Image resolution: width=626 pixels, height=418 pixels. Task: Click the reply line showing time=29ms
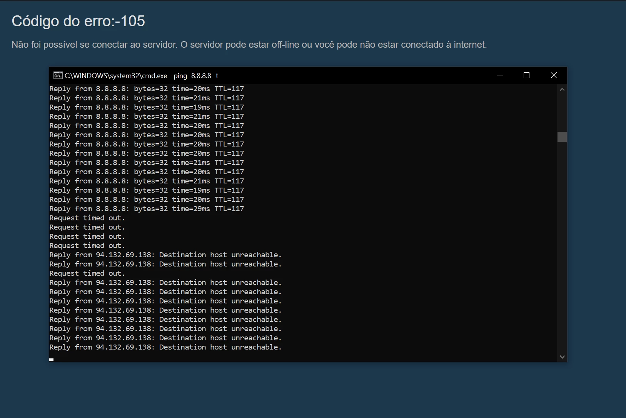coord(147,209)
